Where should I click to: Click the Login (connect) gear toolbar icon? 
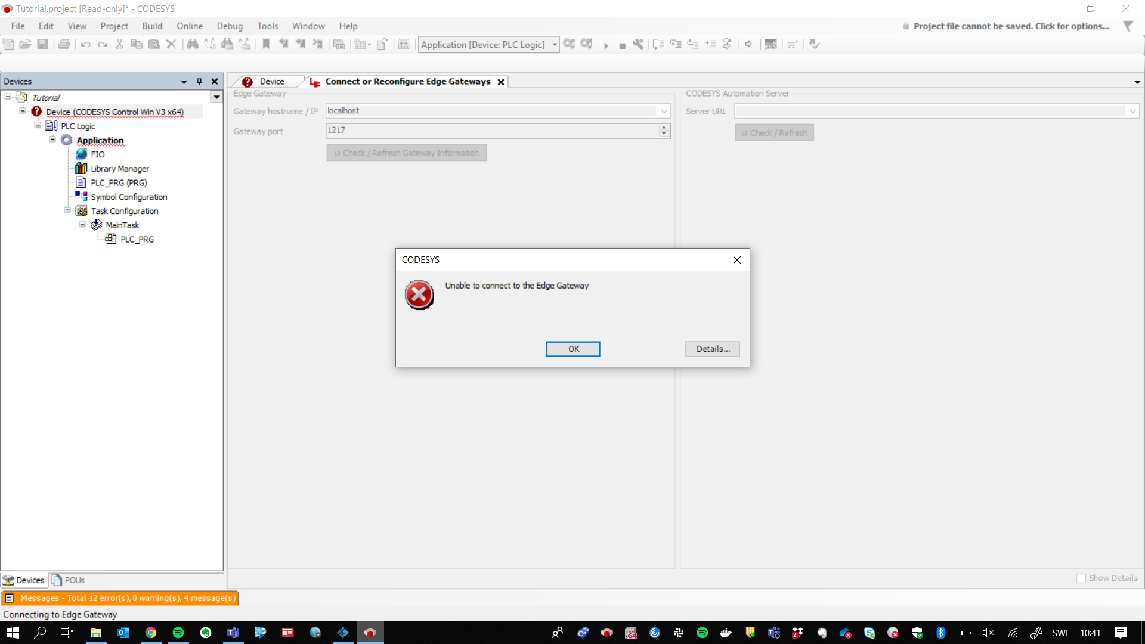coord(569,44)
